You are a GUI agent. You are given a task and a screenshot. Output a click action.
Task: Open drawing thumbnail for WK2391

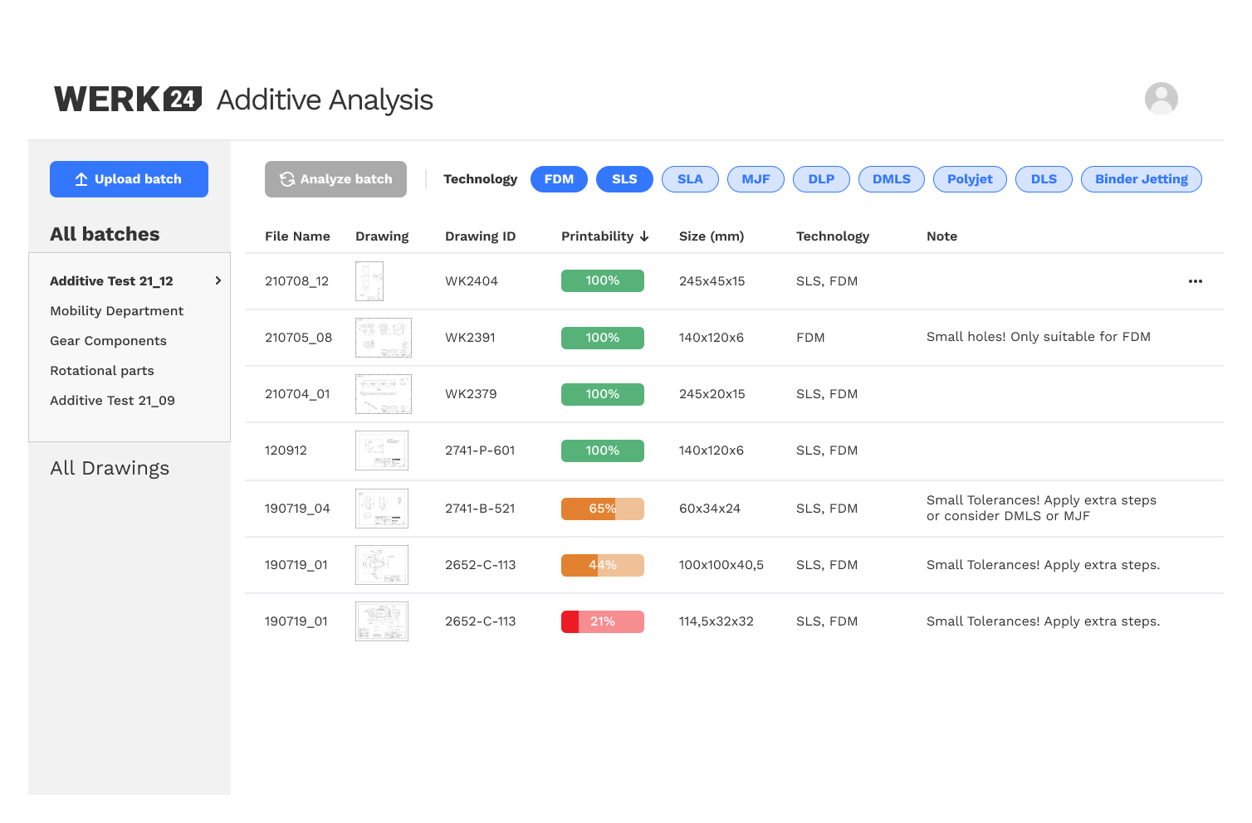(383, 338)
